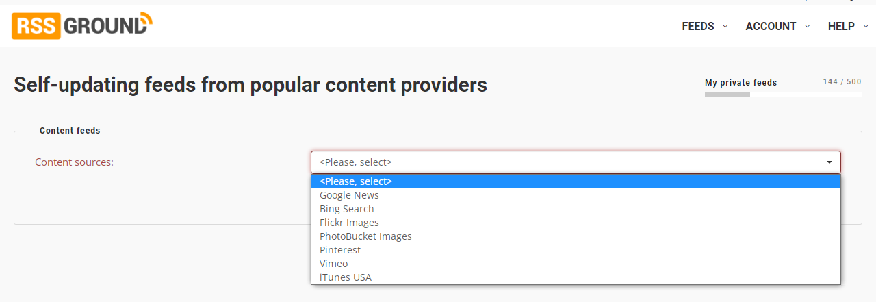This screenshot has height=302, width=876.
Task: Click the Content sources dropdown arrow
Action: 829,162
